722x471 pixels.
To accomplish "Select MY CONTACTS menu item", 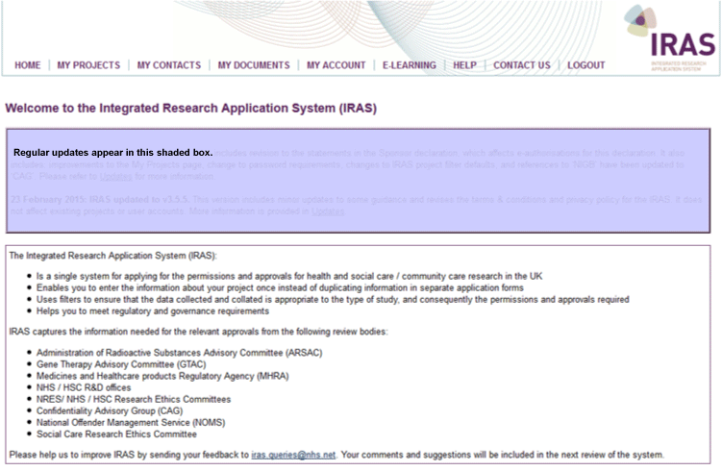I will [x=169, y=65].
